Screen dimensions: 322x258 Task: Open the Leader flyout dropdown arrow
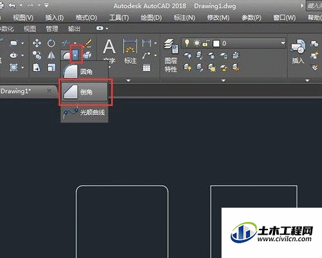pyautogui.click(x=155, y=55)
